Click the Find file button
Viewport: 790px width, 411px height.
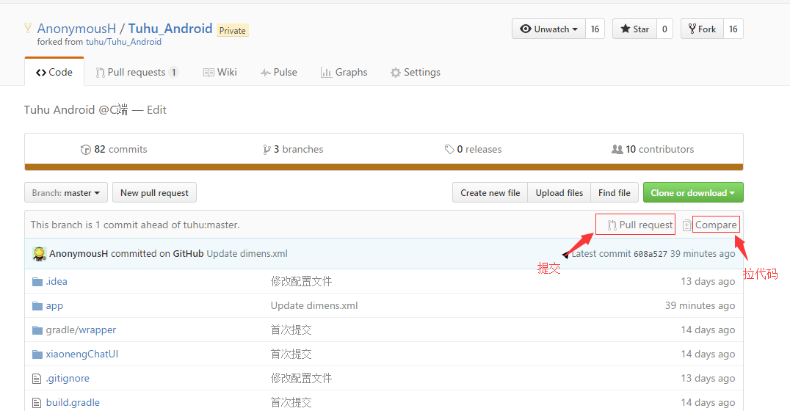(x=615, y=192)
